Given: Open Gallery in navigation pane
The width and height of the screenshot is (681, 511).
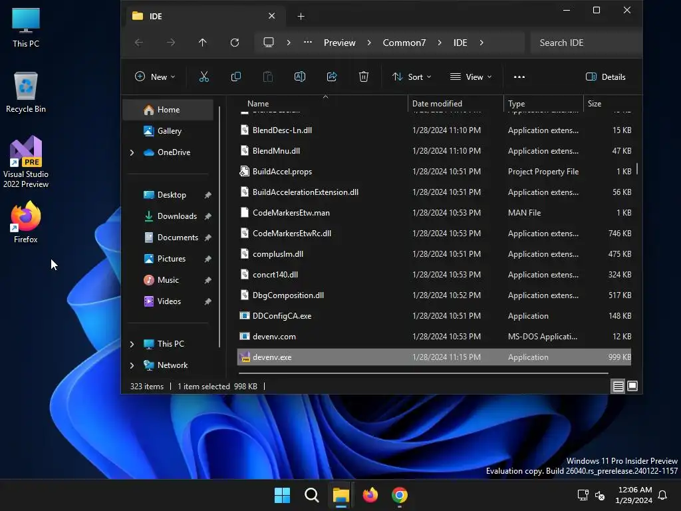Looking at the screenshot, I should pyautogui.click(x=168, y=131).
